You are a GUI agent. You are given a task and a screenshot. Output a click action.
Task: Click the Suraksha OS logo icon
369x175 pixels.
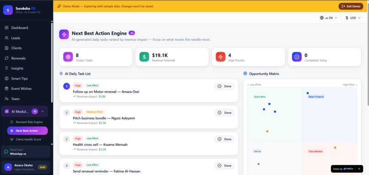click(8, 10)
